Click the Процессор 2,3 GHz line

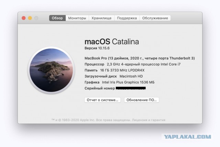click(x=133, y=64)
